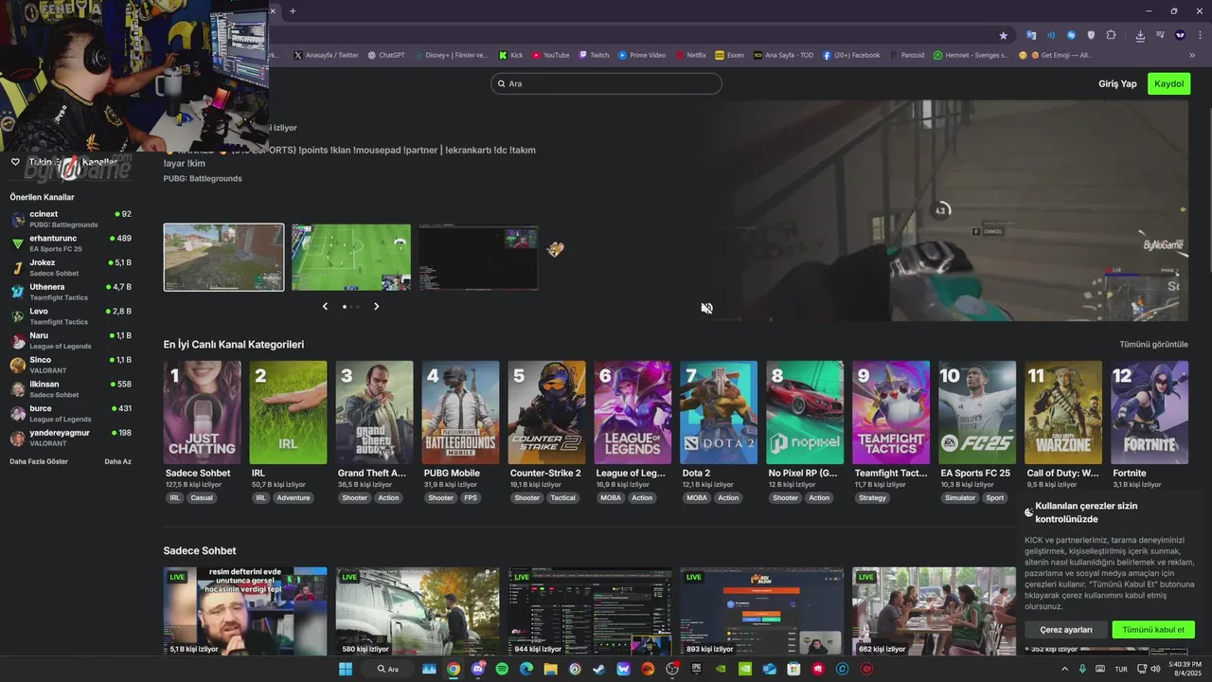This screenshot has height=682, width=1212.
Task: Show hidden system tray icons
Action: click(1064, 669)
